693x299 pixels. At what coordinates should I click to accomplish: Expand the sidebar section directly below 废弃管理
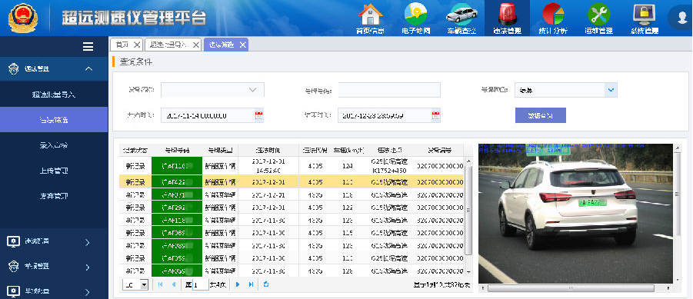pyautogui.click(x=88, y=242)
